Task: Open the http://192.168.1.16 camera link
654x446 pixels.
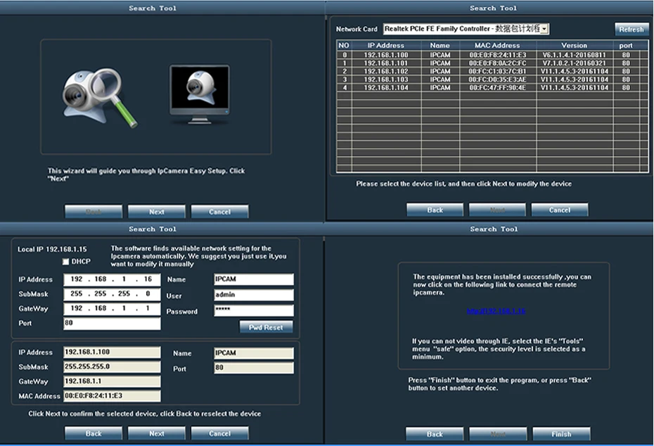Action: pyautogui.click(x=496, y=311)
